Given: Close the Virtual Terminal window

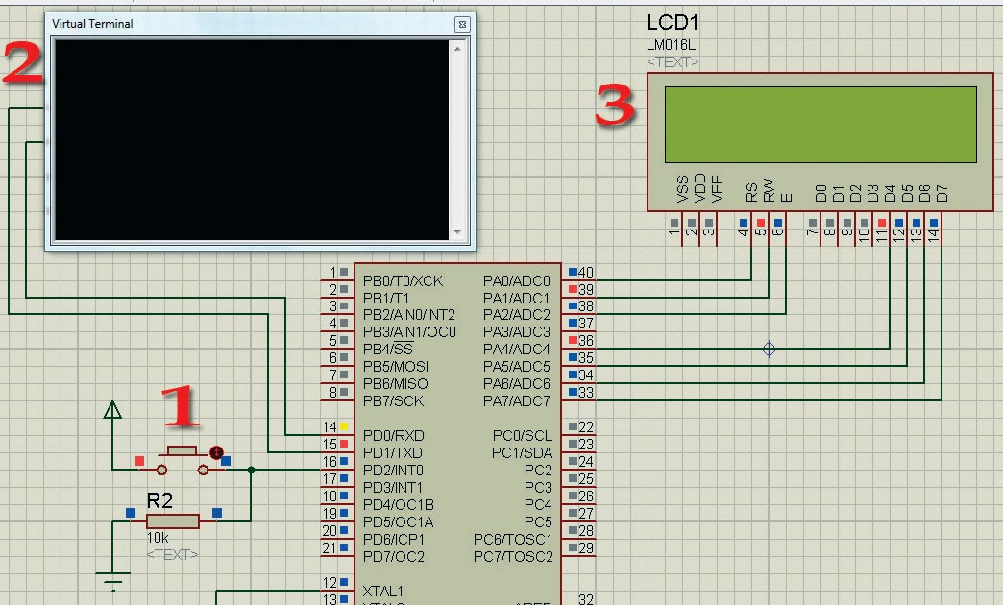Looking at the screenshot, I should (x=462, y=24).
